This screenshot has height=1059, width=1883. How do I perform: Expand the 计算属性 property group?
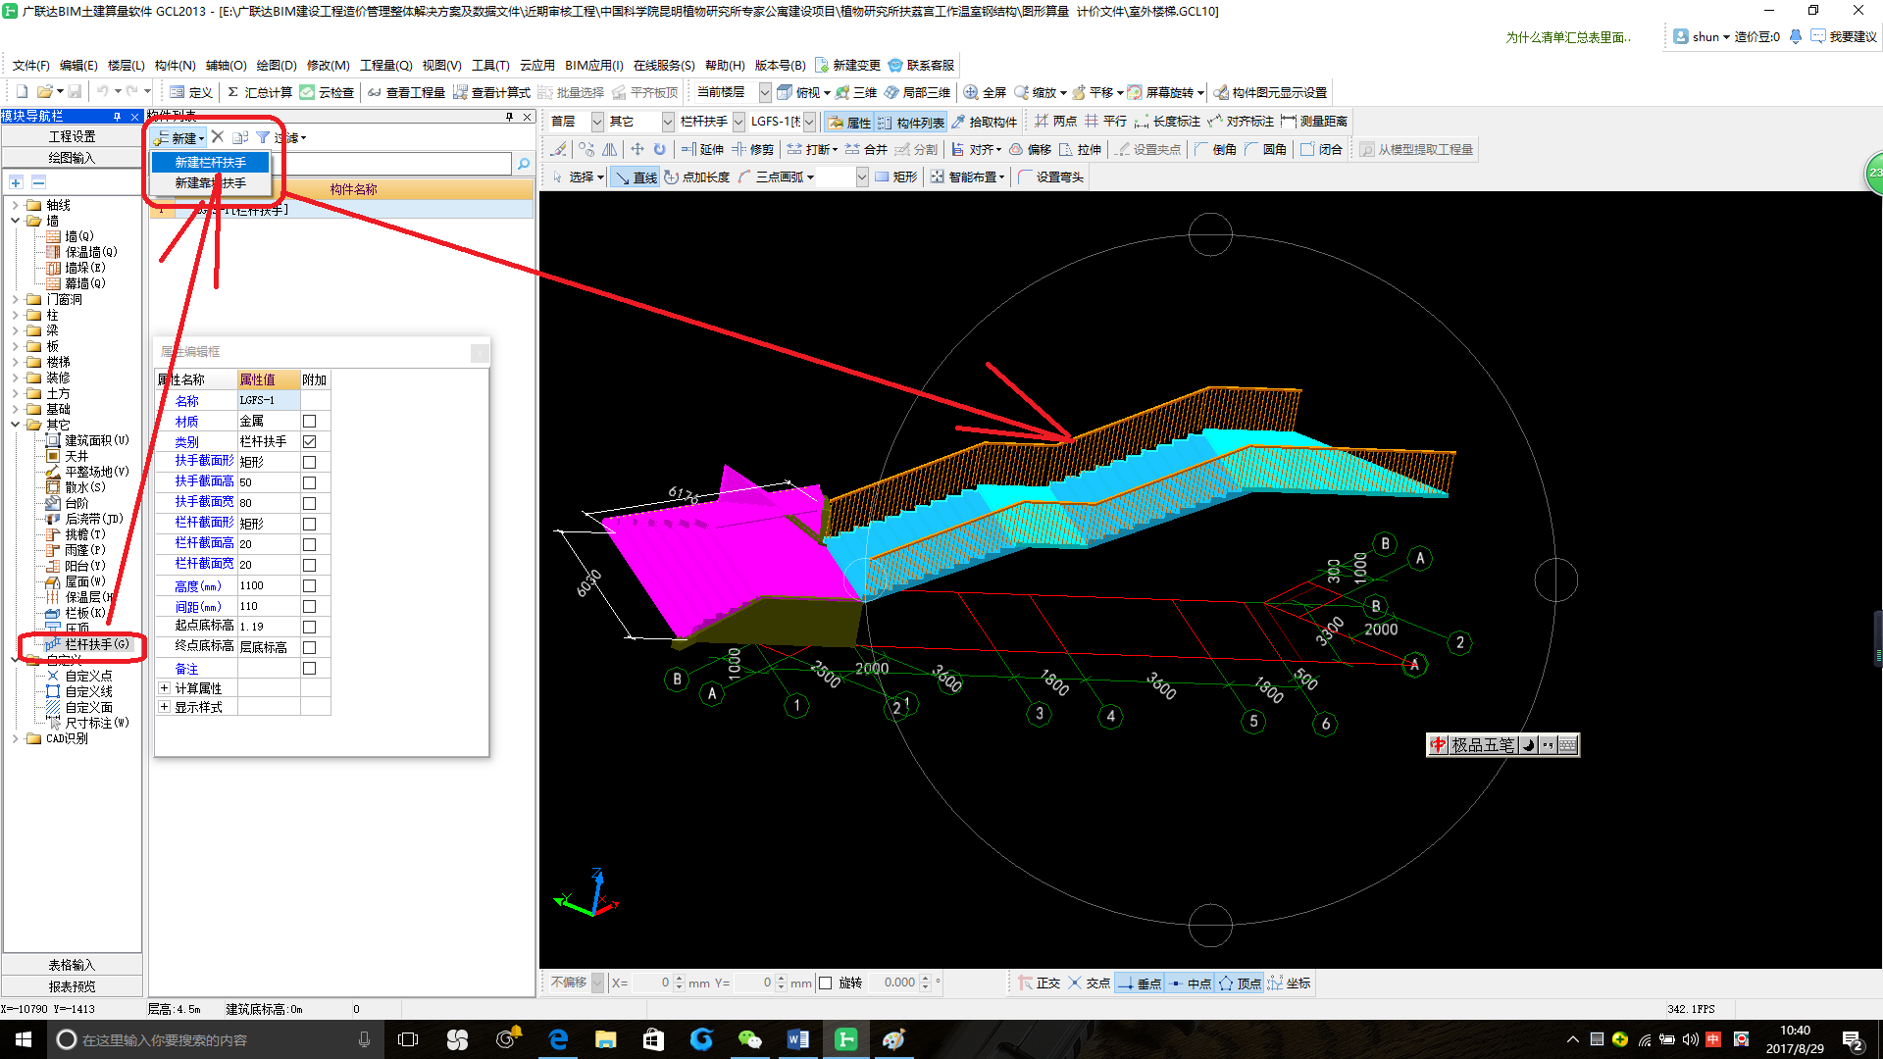[165, 688]
